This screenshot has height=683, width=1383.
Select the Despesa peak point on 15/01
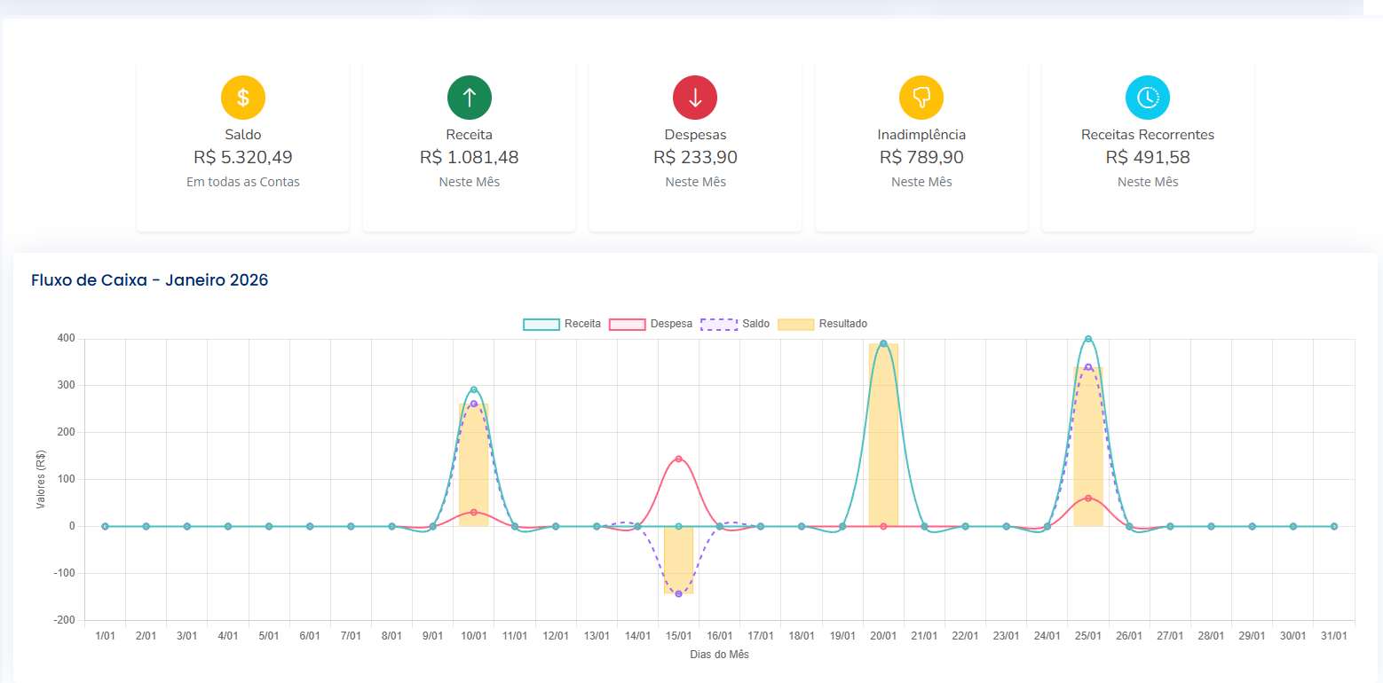pos(678,459)
